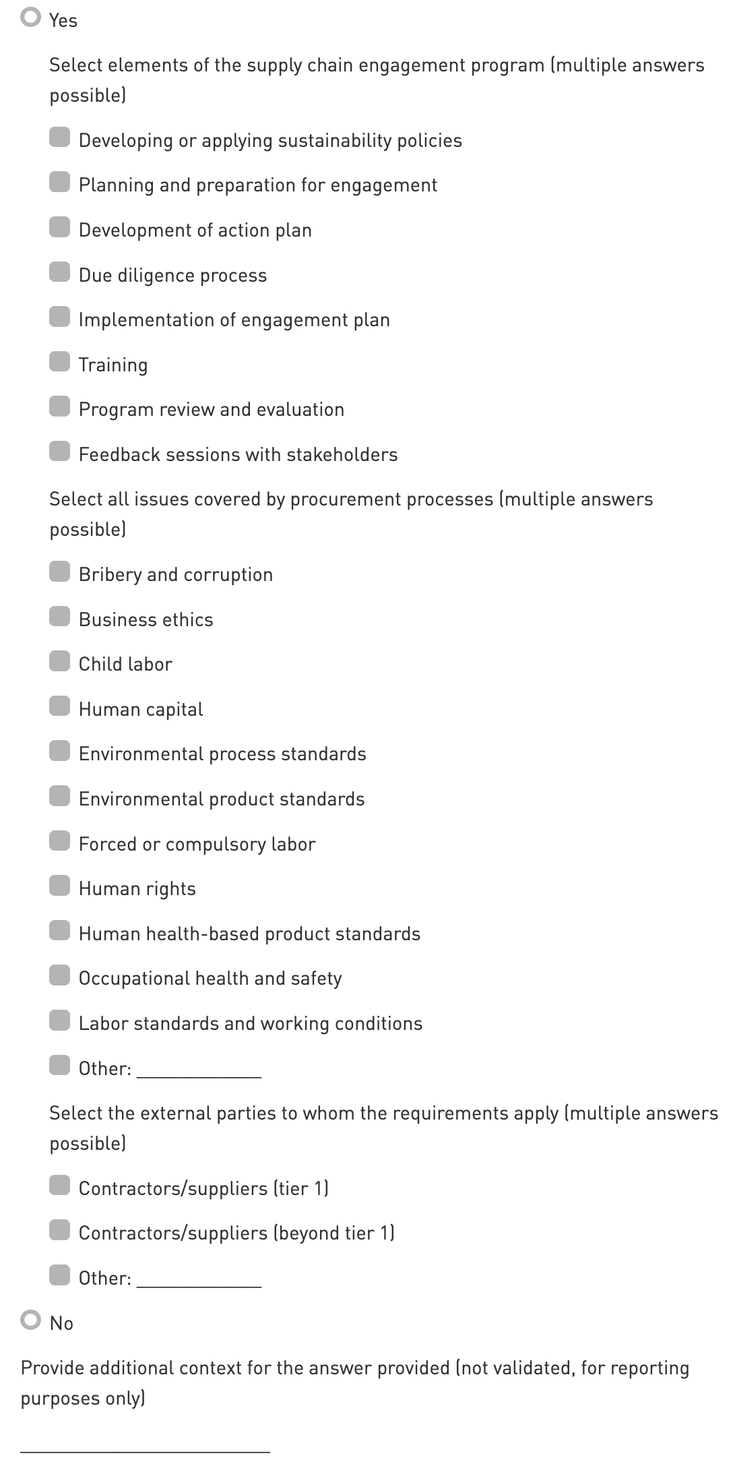Check Developing or applying sustainability policies
The image size is (733, 1464).
[x=59, y=138]
